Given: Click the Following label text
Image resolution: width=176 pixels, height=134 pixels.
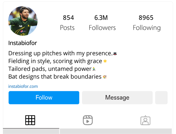Looking at the screenshot, I should (147, 28).
